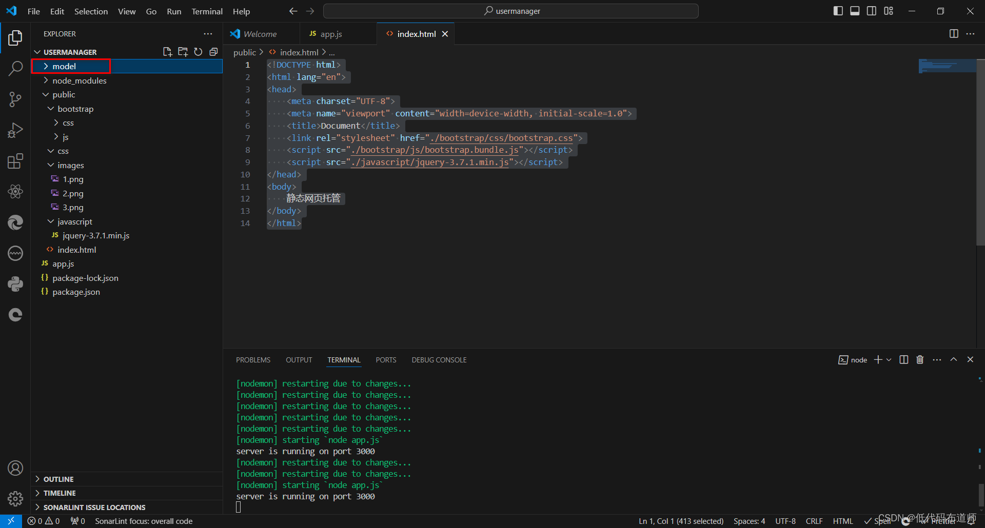
Task: Click the usermanager command center search box
Action: (511, 11)
